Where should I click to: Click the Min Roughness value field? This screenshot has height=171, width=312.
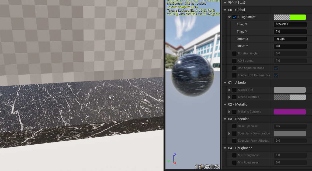pyautogui.click(x=290, y=163)
